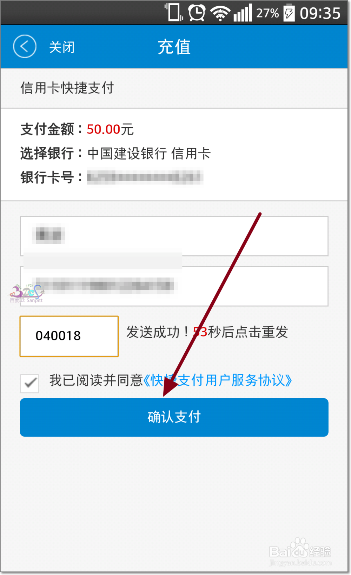Focus the first blurred name input field
351x575 pixels.
[x=174, y=236]
